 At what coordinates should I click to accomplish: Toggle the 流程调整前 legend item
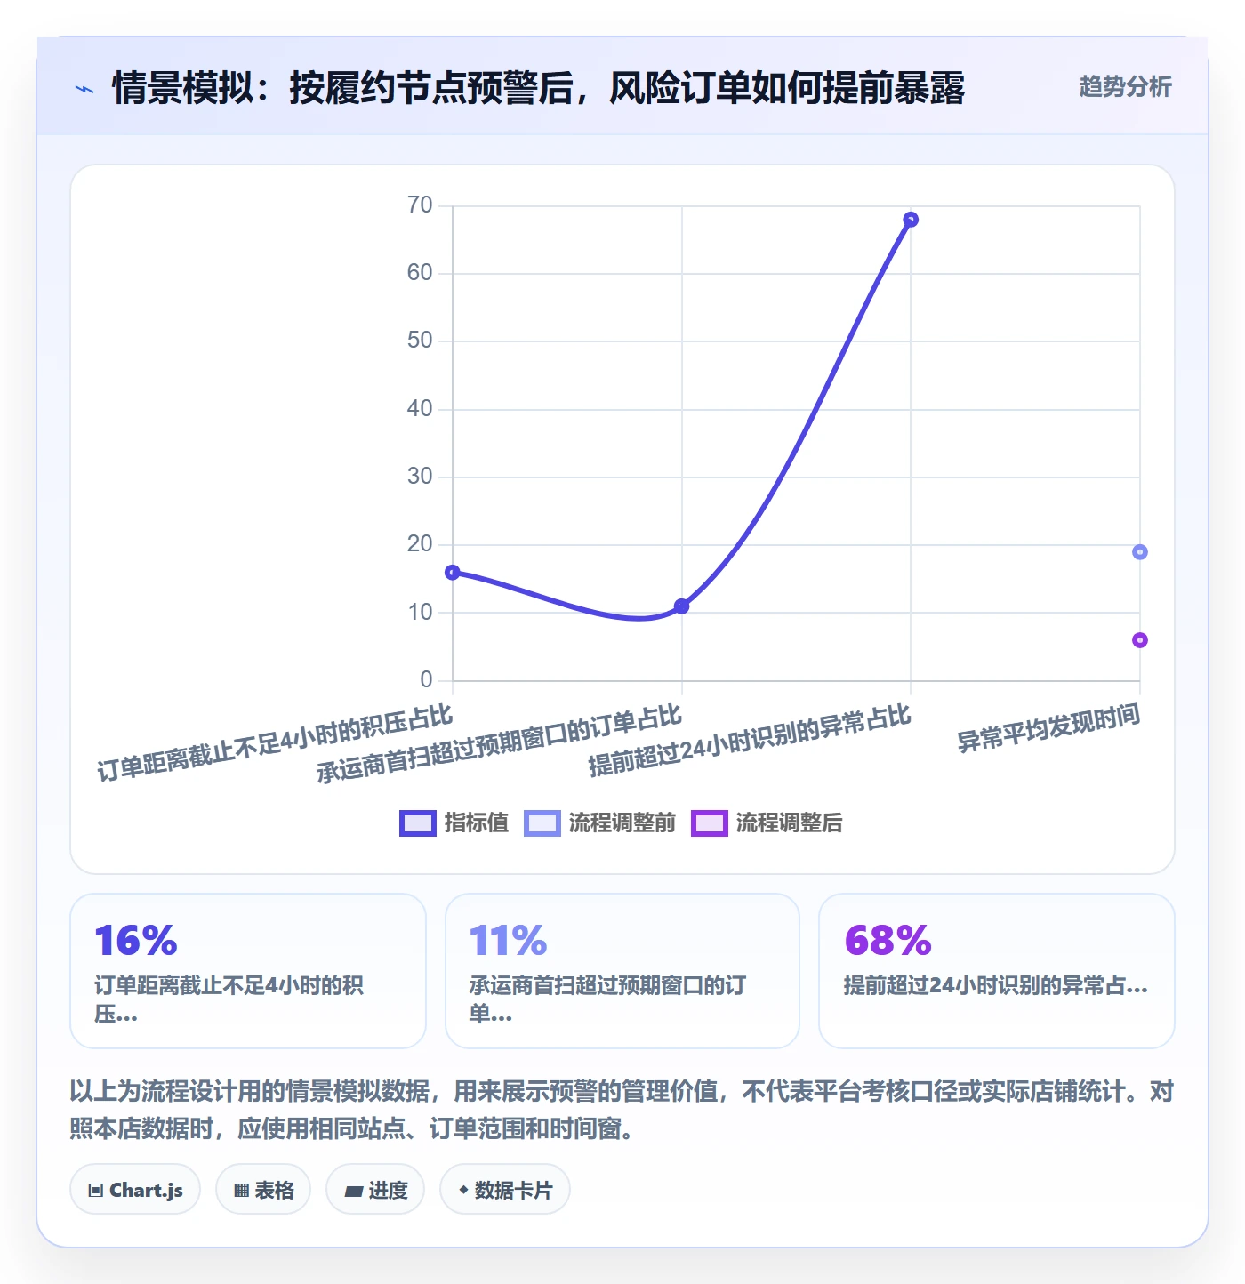pos(599,823)
